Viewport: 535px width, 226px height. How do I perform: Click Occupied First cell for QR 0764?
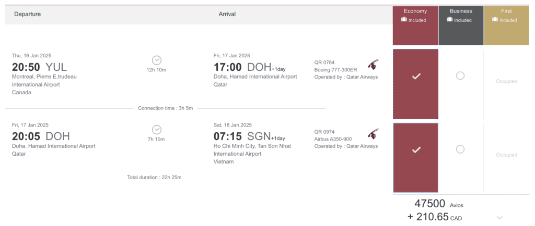click(506, 82)
